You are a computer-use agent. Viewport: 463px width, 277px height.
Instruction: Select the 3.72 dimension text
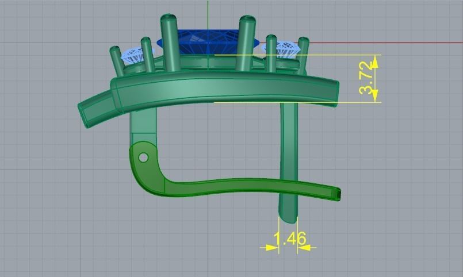[x=366, y=78]
